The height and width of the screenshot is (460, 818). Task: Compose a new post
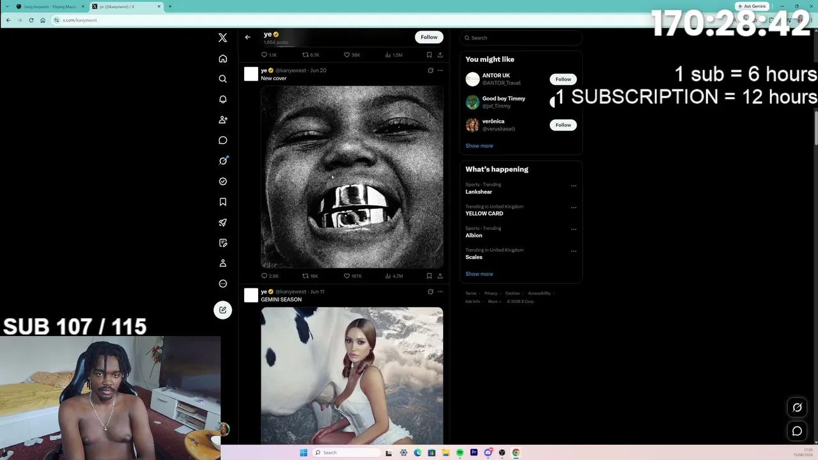(x=222, y=310)
